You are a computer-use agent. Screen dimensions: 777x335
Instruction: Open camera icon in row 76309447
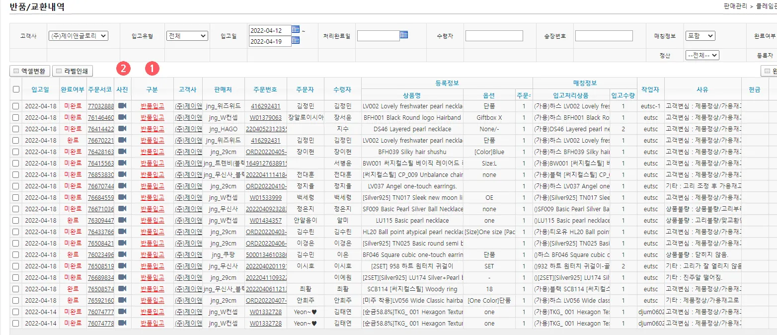(122, 220)
